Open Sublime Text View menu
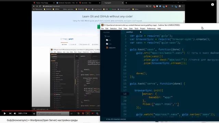The image size is (219, 123). pyautogui.click(x=125, y=28)
